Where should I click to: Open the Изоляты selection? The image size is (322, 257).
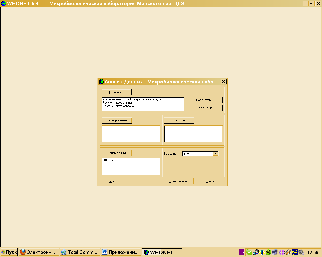pos(179,120)
